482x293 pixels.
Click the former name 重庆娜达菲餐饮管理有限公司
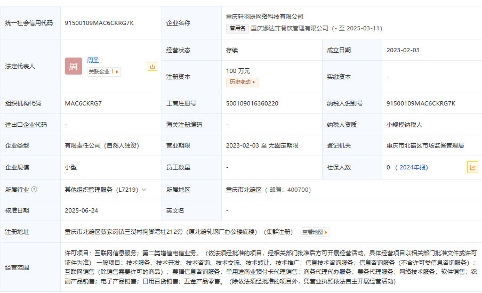click(x=290, y=28)
